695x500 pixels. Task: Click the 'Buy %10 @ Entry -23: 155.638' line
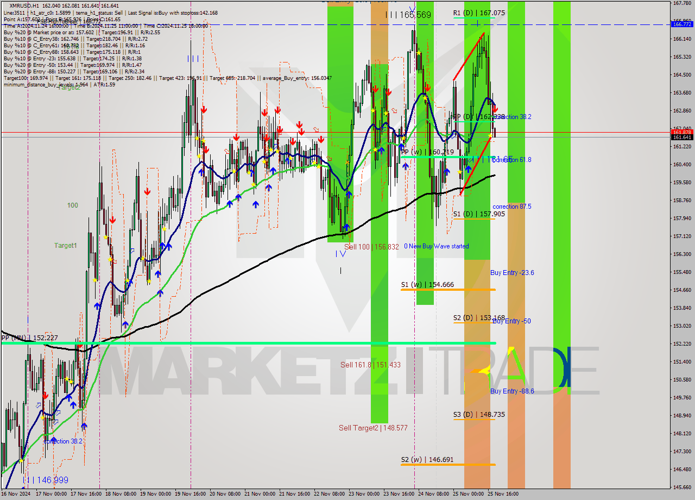[x=73, y=58]
